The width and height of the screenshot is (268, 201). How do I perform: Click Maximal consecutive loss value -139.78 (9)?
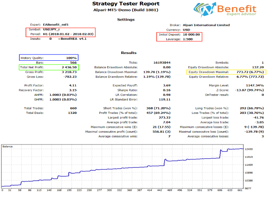[254, 131]
